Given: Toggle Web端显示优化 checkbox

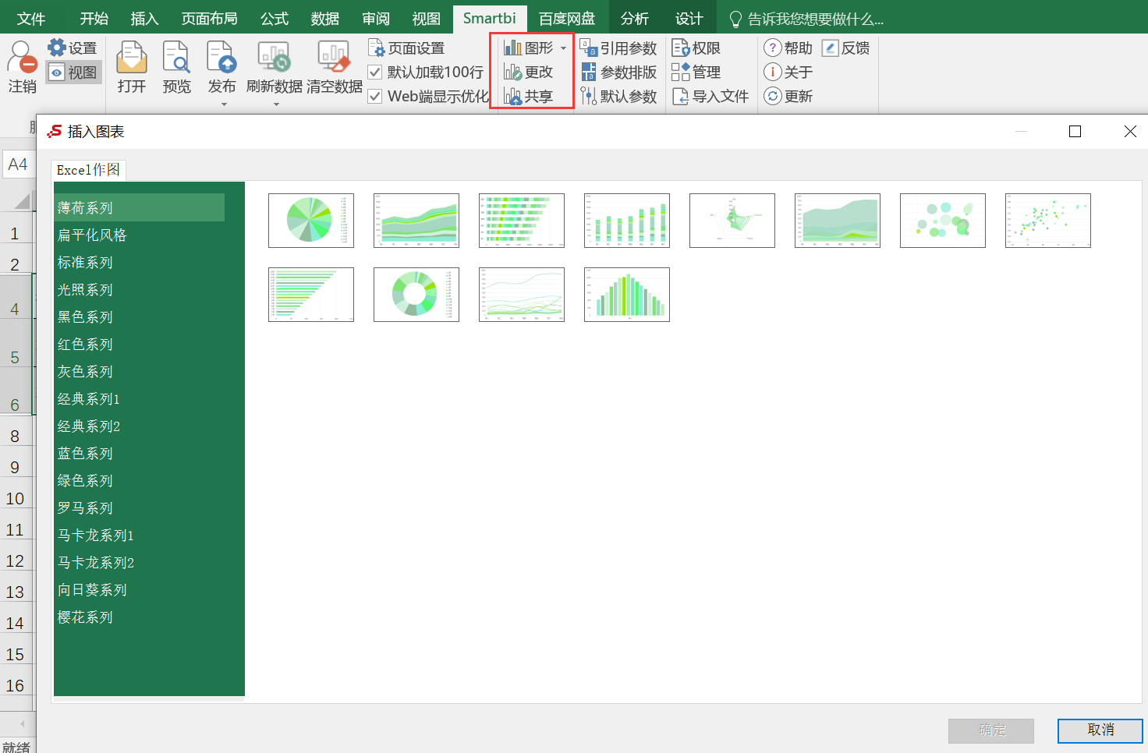Looking at the screenshot, I should [374, 97].
